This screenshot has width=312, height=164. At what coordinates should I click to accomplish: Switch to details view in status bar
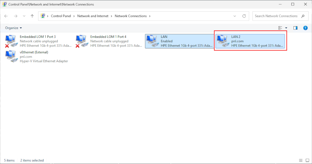click(x=301, y=160)
